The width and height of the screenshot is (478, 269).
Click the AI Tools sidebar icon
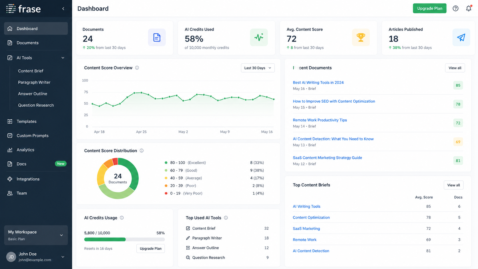coord(10,58)
